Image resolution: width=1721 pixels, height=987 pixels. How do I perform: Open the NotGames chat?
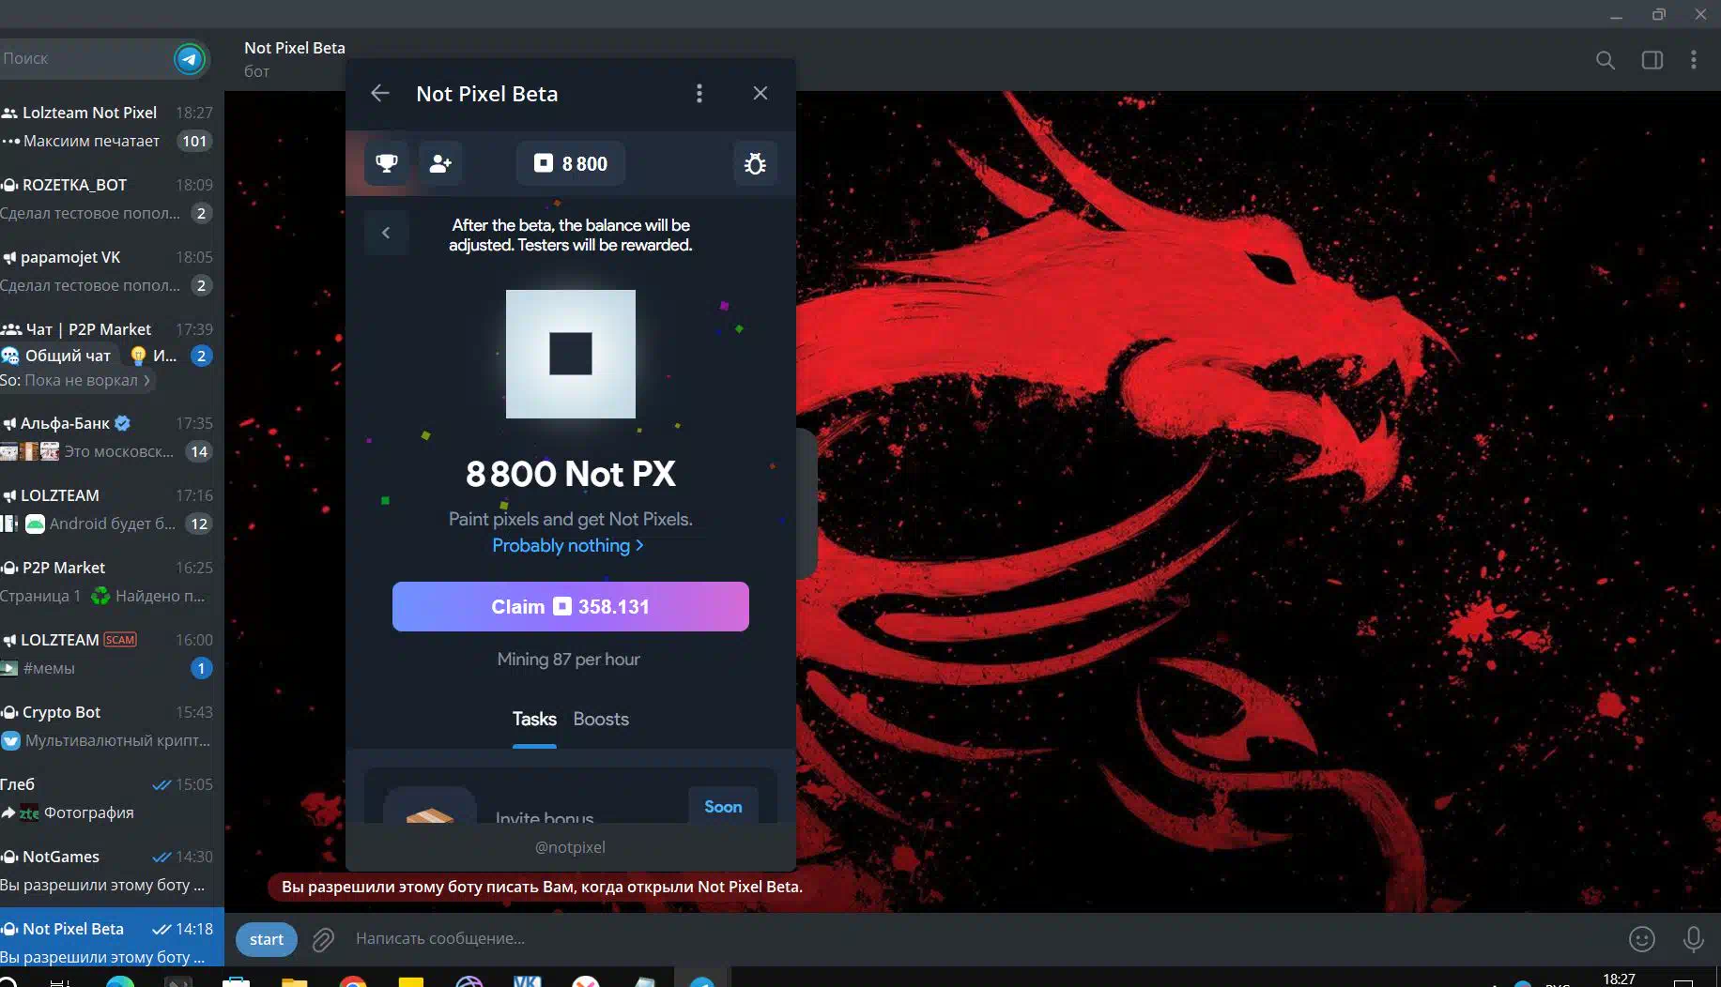pyautogui.click(x=112, y=871)
